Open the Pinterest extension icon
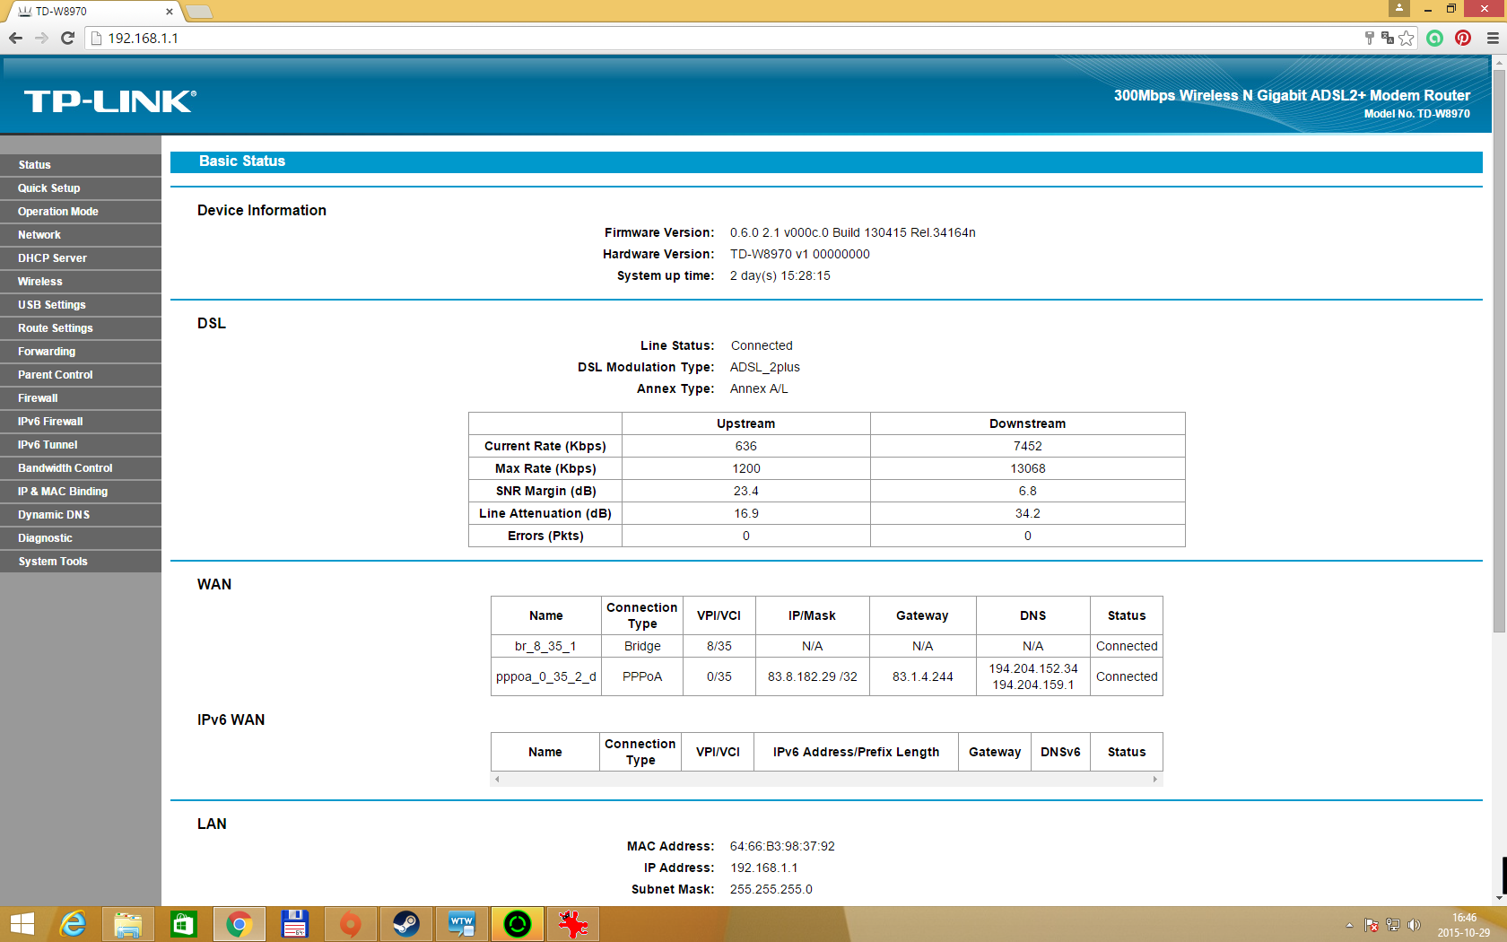The image size is (1507, 942). [1463, 38]
